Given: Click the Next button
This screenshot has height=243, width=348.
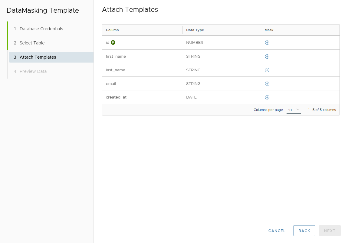Looking at the screenshot, I should (330, 231).
